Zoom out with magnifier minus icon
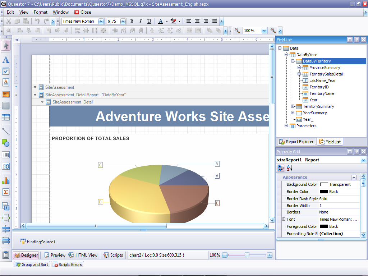This screenshot has height=276, width=368. click(x=237, y=31)
